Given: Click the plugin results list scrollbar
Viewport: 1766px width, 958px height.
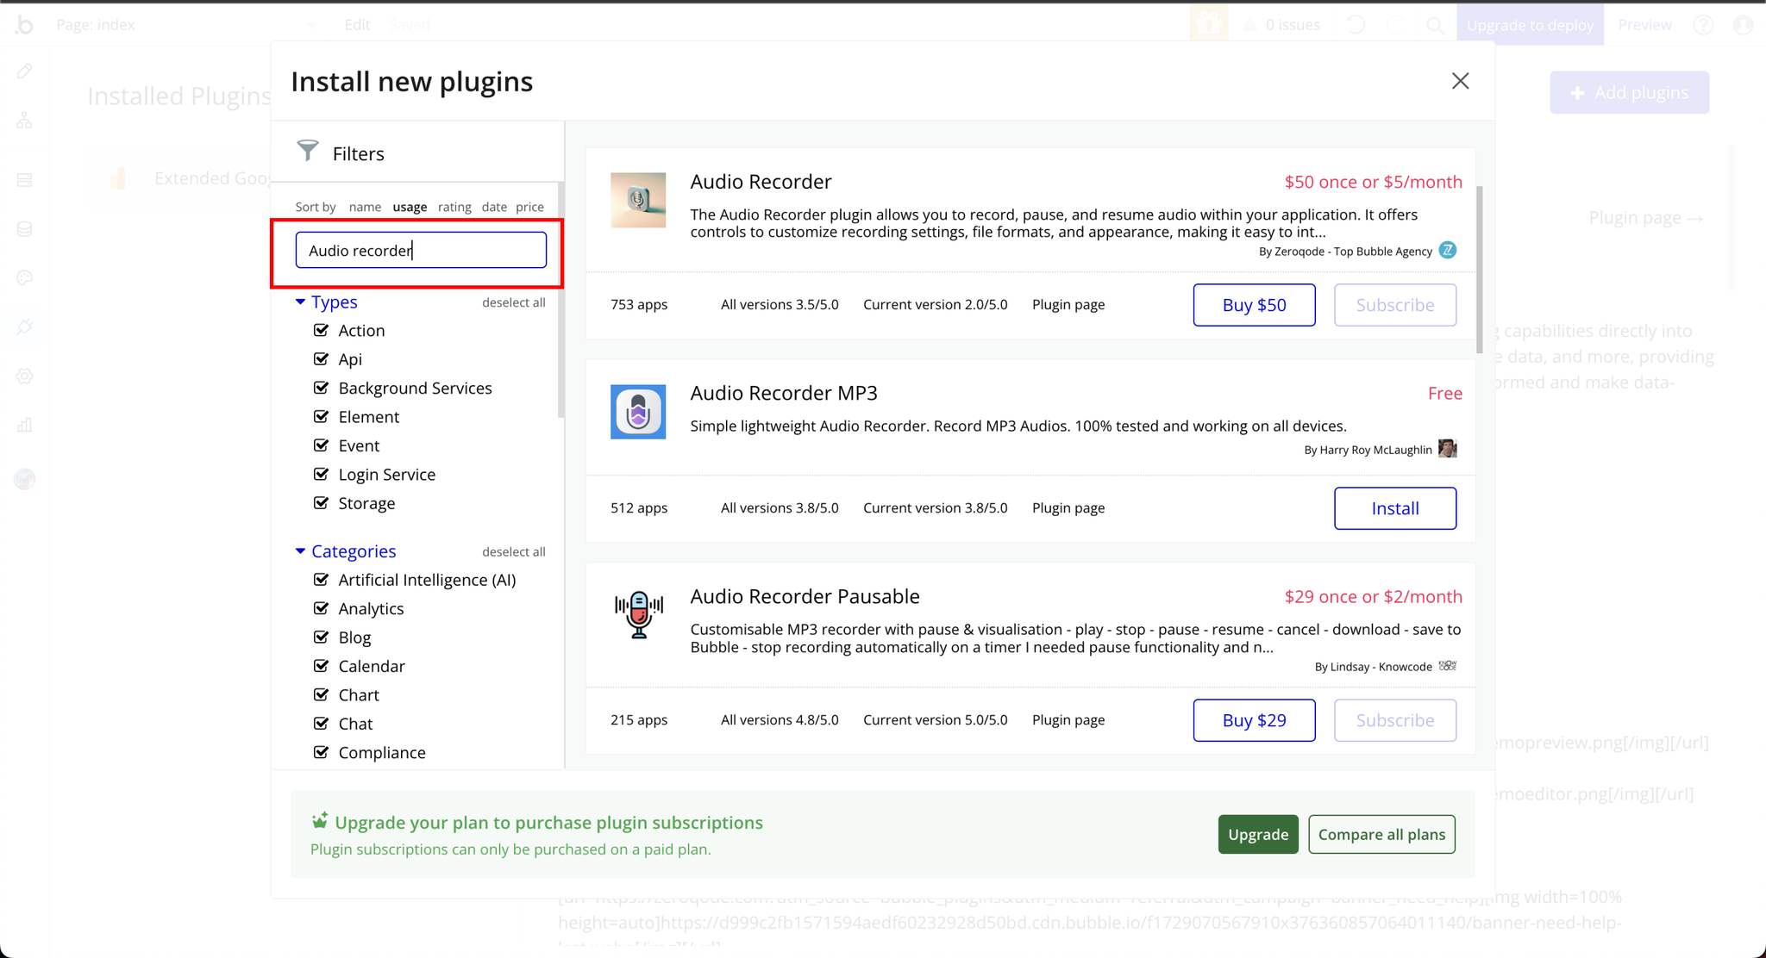Looking at the screenshot, I should point(1480,270).
